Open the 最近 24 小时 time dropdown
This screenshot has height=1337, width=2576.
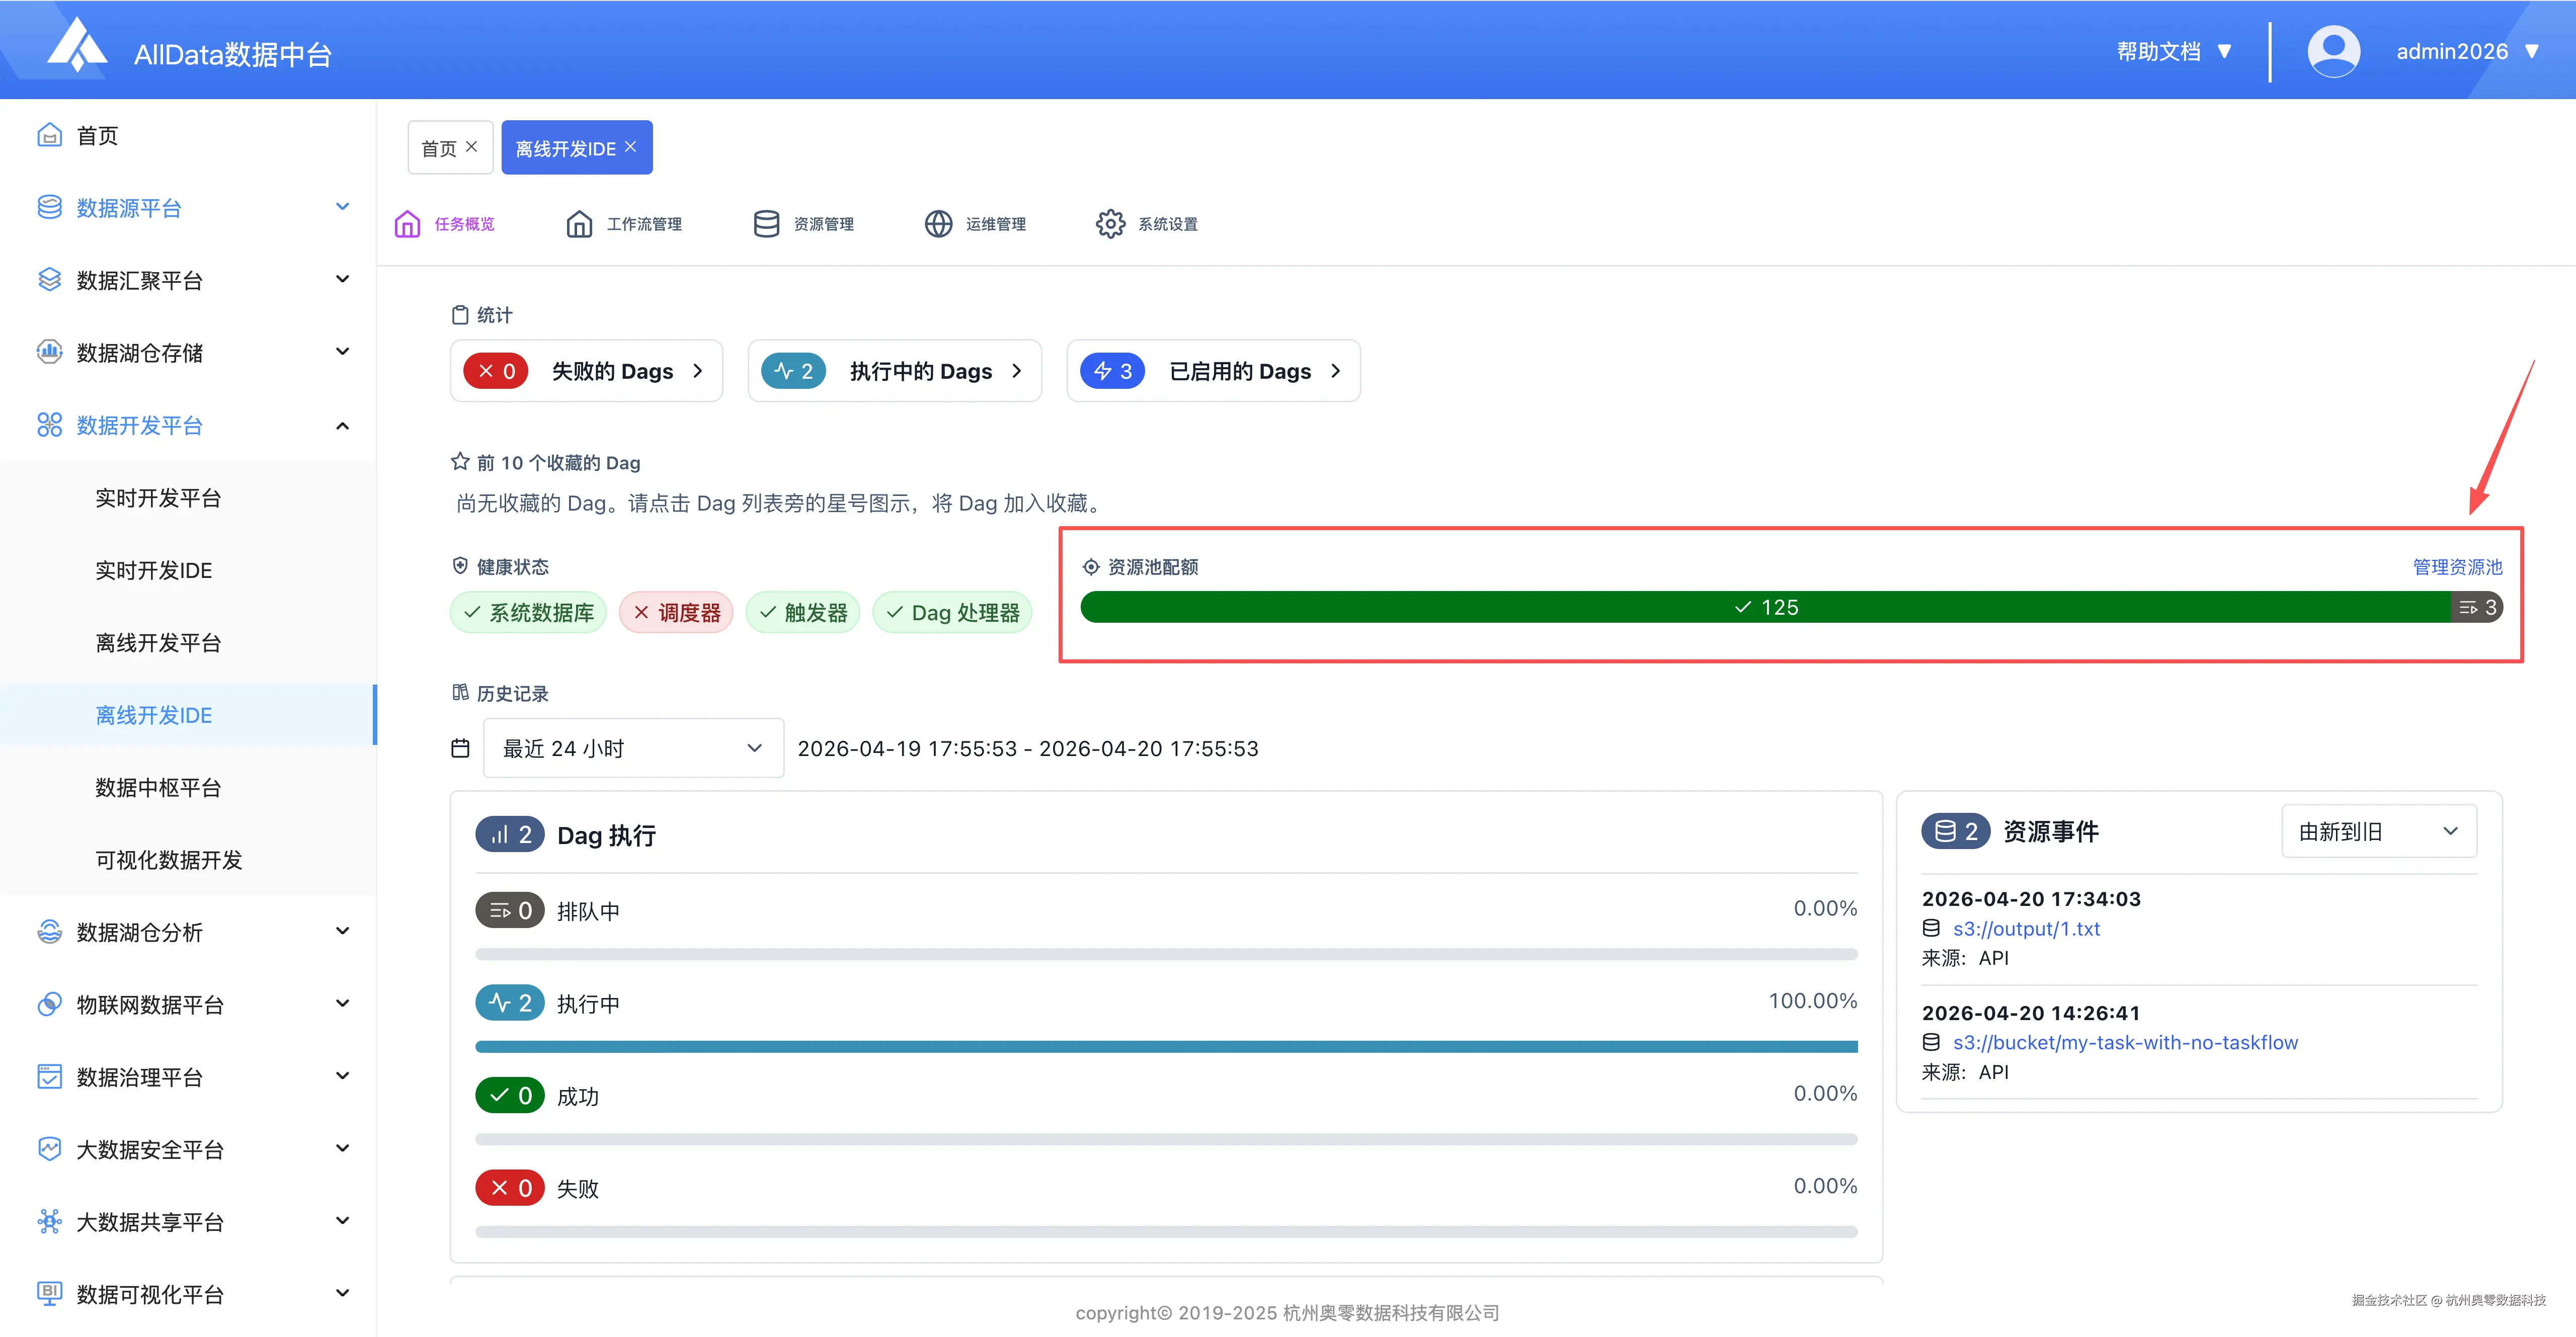[632, 748]
